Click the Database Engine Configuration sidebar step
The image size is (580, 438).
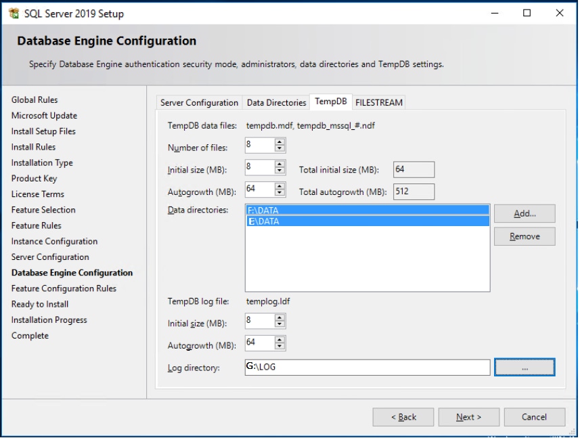coord(72,273)
